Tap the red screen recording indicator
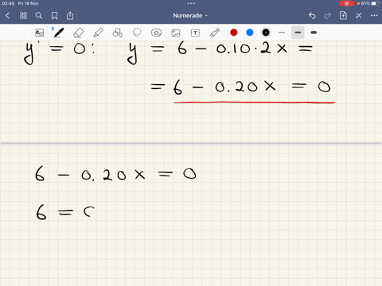The height and width of the screenshot is (286, 382). pyautogui.click(x=346, y=3)
